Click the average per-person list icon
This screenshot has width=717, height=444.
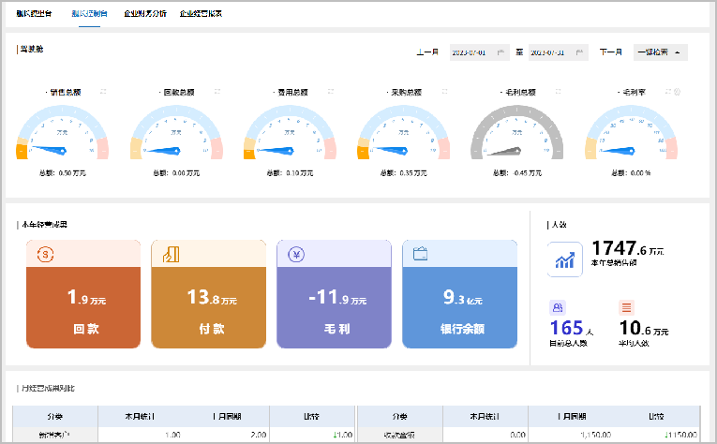(626, 306)
